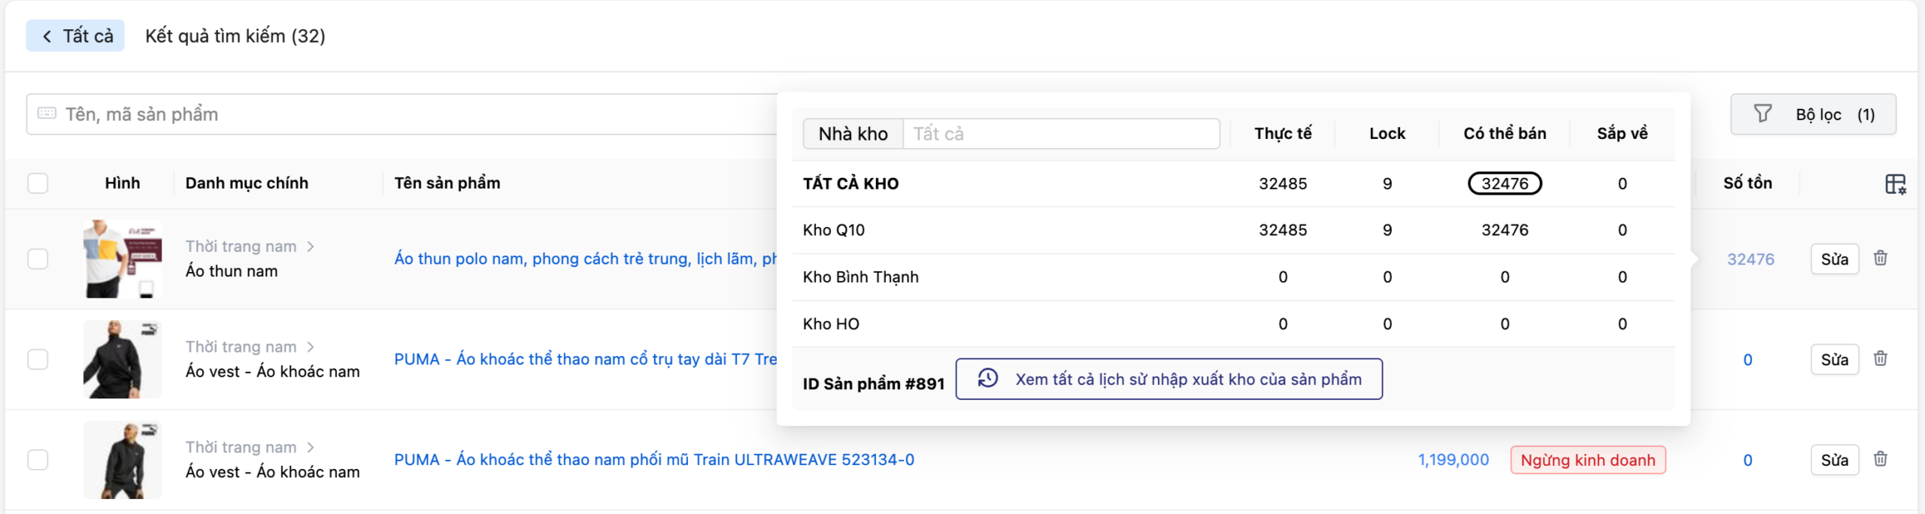Click back arrow icon in Tất cả
1925x514 pixels.
pyautogui.click(x=47, y=36)
